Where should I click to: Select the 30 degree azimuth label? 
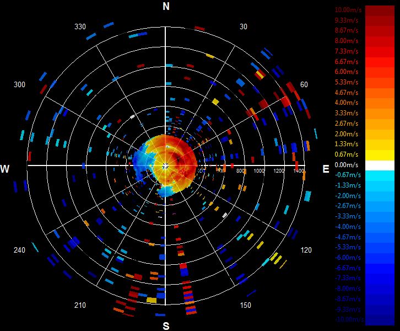[244, 27]
